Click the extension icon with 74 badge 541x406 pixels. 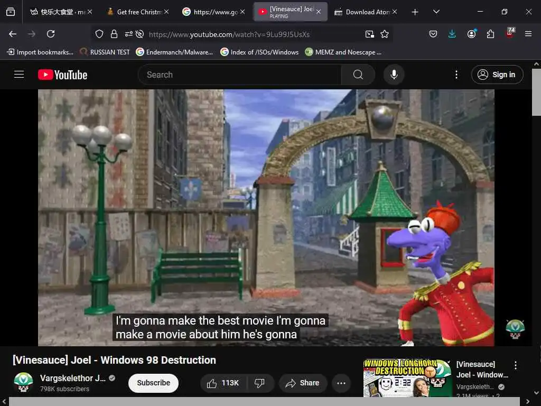pyautogui.click(x=510, y=33)
